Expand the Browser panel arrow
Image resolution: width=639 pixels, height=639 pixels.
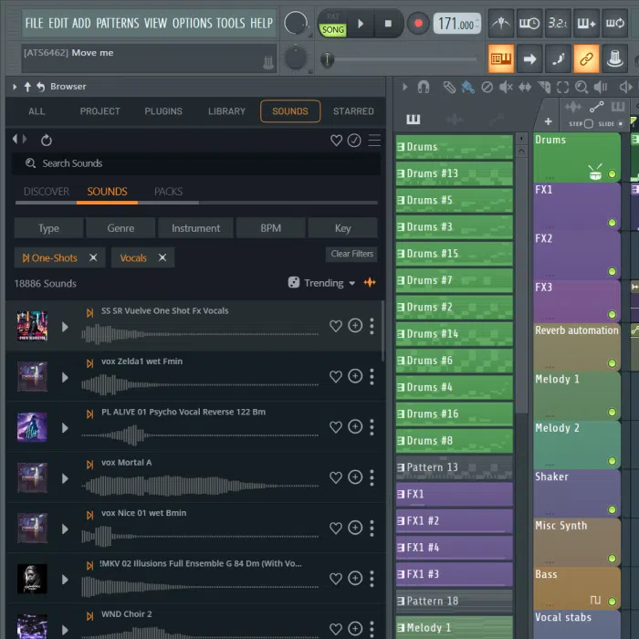[x=15, y=87]
